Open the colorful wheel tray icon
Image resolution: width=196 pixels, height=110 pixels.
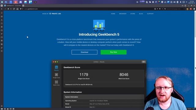tap(159, 2)
